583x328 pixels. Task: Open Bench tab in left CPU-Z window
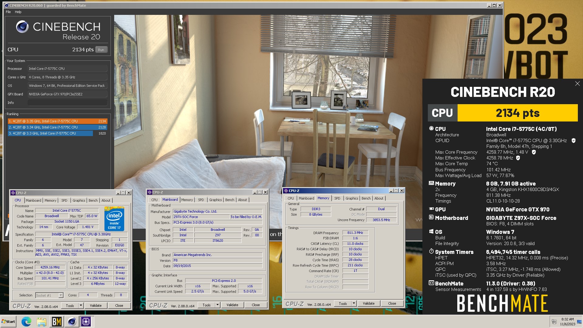[93, 200]
